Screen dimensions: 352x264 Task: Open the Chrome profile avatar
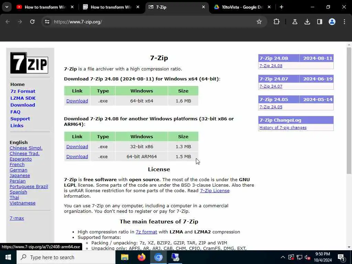coord(332,22)
